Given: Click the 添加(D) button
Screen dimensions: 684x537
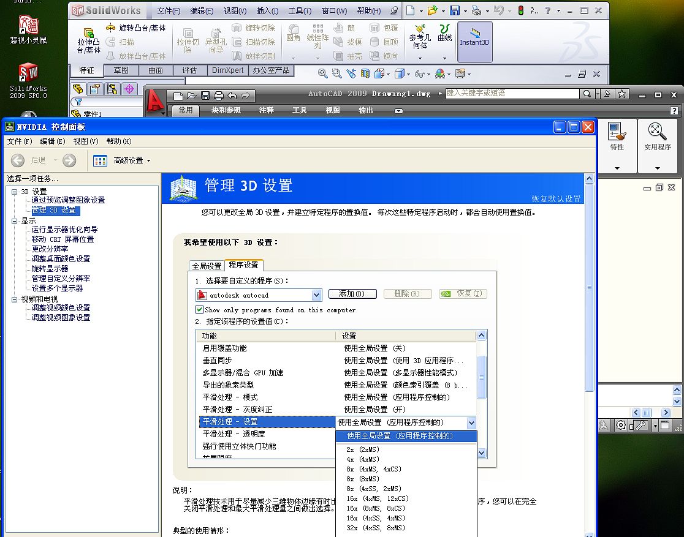Looking at the screenshot, I should pos(352,294).
